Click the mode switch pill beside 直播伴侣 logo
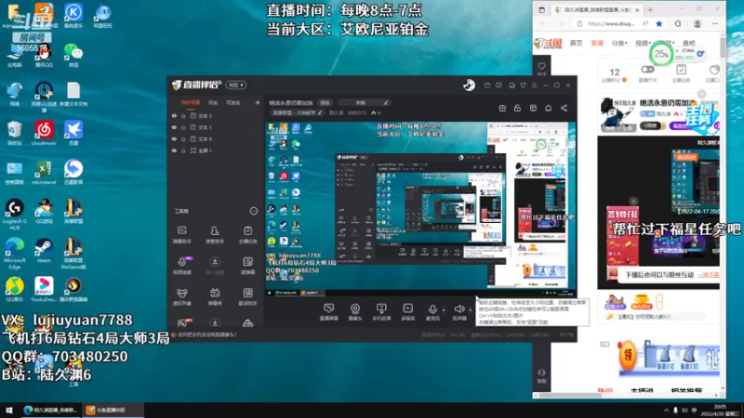Image resolution: width=744 pixels, height=418 pixels. pos(236,85)
